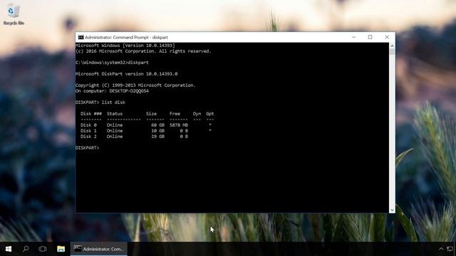Image resolution: width=456 pixels, height=256 pixels.
Task: Maximize the Command Prompt window
Action: 370,37
